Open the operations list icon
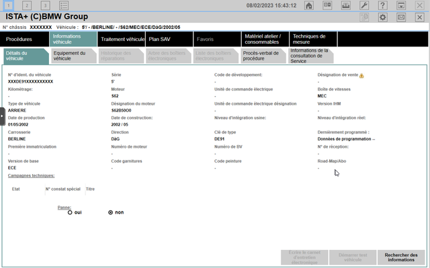Screen dimensions: 430x268 click(64, 5)
